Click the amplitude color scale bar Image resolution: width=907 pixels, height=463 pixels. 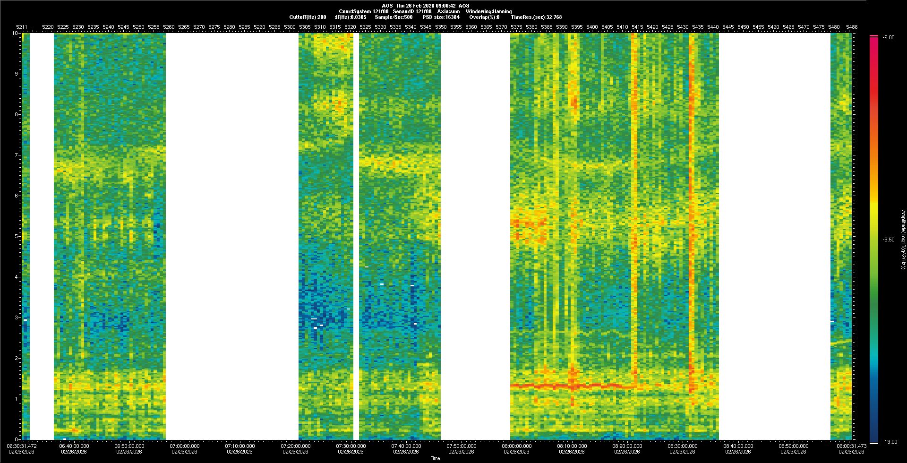[x=874, y=240]
